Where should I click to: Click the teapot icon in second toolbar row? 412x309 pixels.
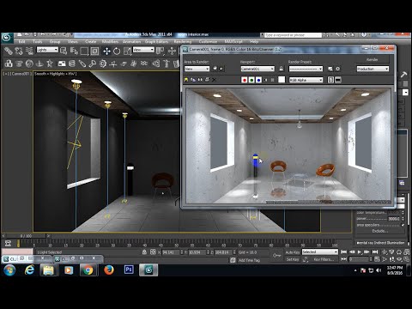[19, 64]
